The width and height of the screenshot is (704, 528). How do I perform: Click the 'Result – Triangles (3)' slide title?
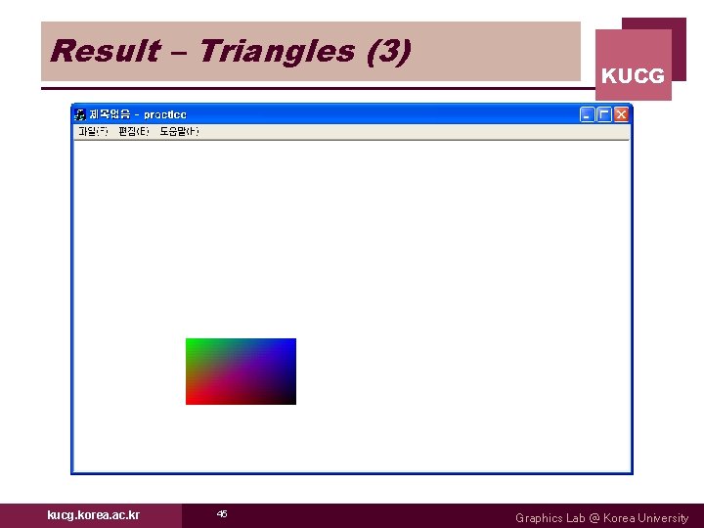click(231, 51)
